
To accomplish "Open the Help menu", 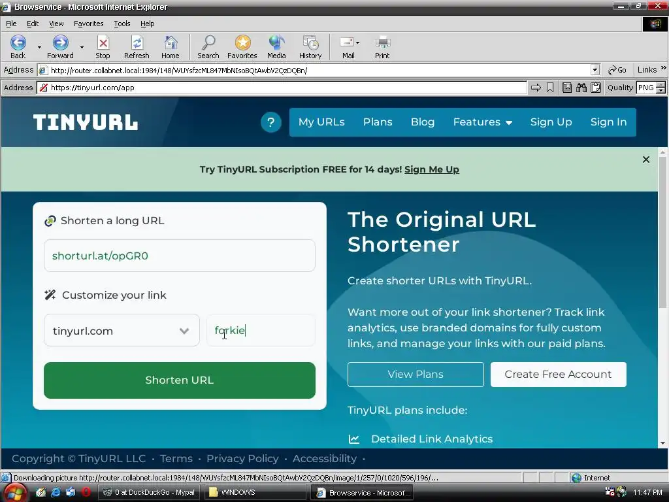I will (x=148, y=24).
